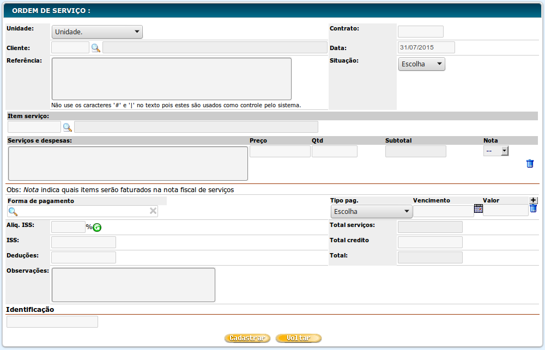The width and height of the screenshot is (545, 350).
Task: Add a payment row with plus icon
Action: (534, 200)
